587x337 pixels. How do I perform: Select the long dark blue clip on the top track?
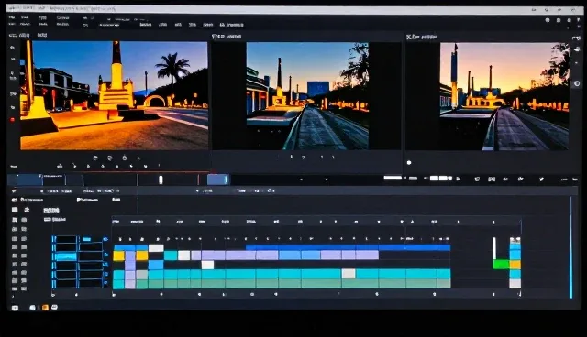pos(348,247)
